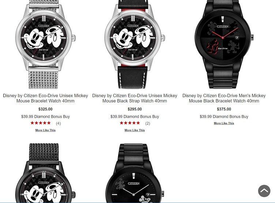Click five-star rating of the Black Strap Watch
Viewport: 275px width, 203px height.
click(x=130, y=123)
